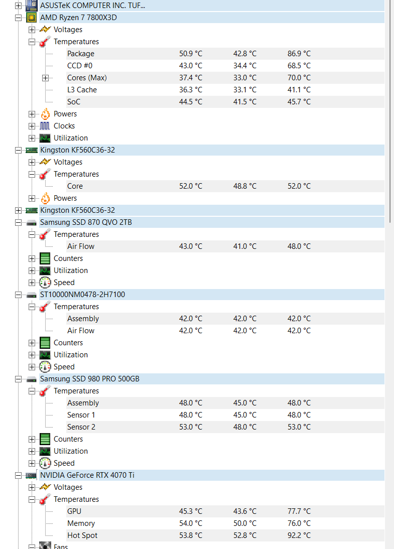Image resolution: width=394 pixels, height=549 pixels.
Task: Select the Package temperature row label
Action: (80, 54)
